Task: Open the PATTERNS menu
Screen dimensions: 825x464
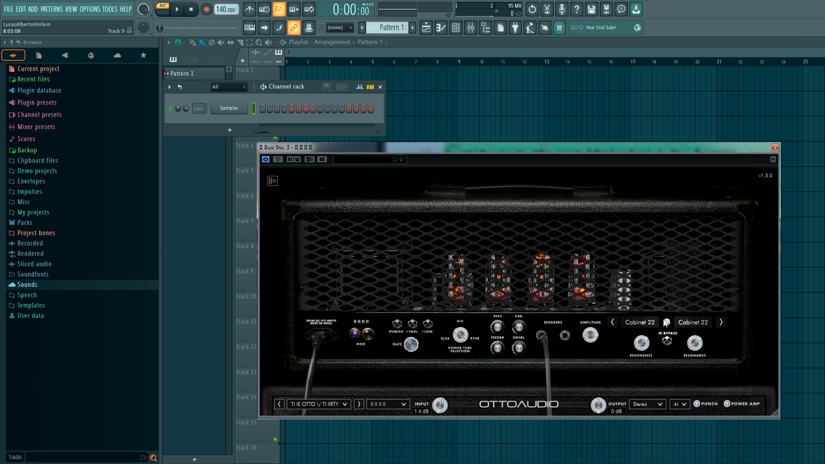Action: pyautogui.click(x=51, y=9)
